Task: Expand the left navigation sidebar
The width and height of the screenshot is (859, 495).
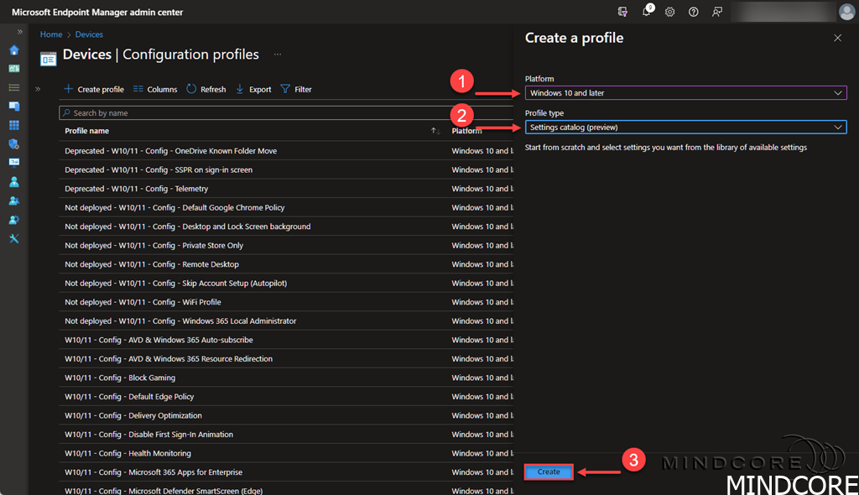Action: click(x=20, y=32)
